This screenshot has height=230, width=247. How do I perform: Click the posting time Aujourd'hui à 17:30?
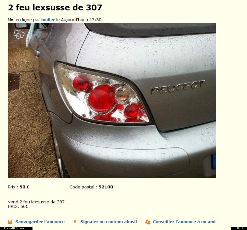click(82, 20)
